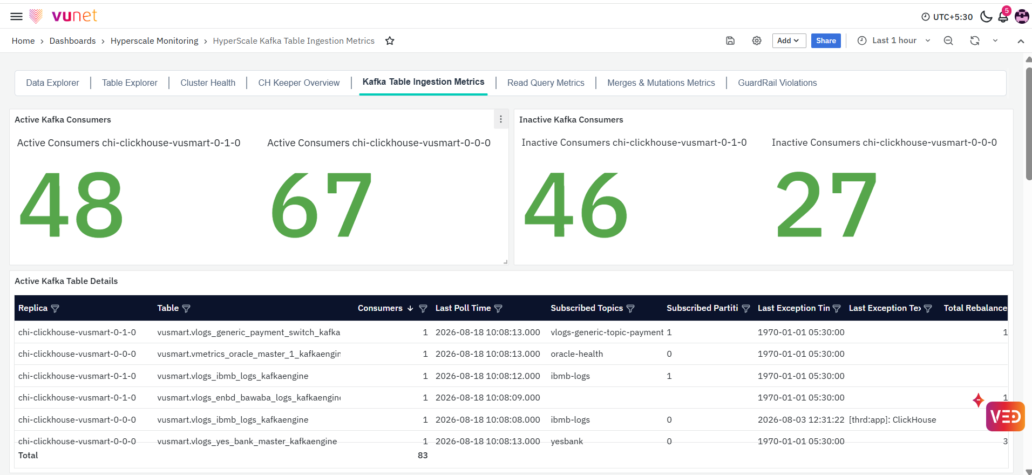Click the save dashboard icon
1032x475 pixels.
[730, 40]
